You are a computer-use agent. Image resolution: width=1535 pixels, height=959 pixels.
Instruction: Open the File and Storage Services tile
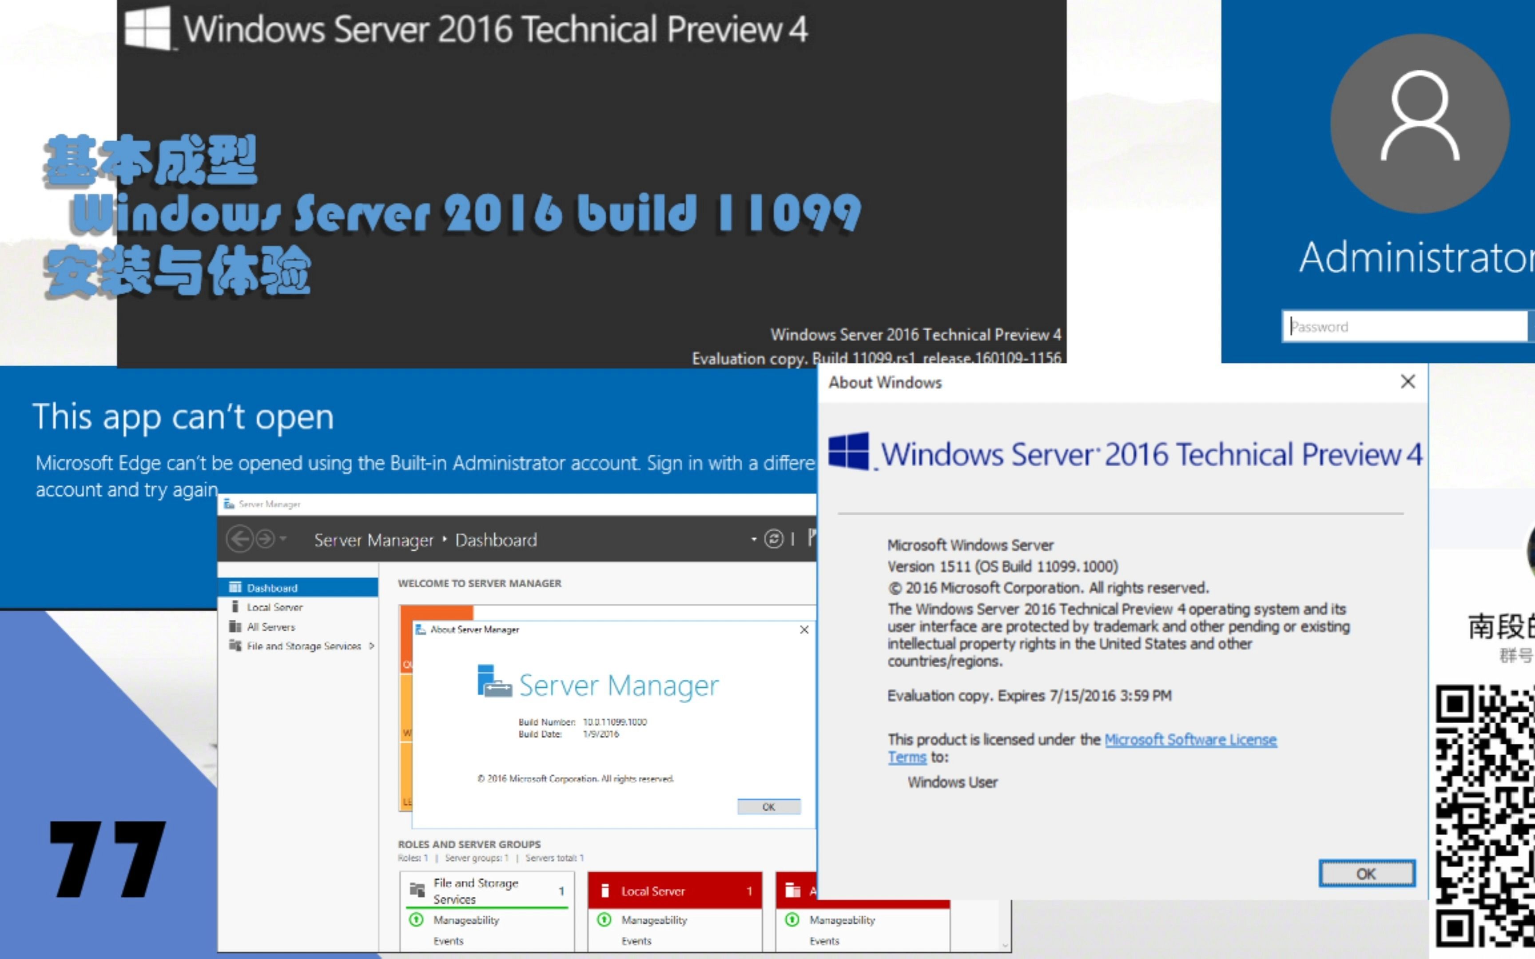[486, 891]
